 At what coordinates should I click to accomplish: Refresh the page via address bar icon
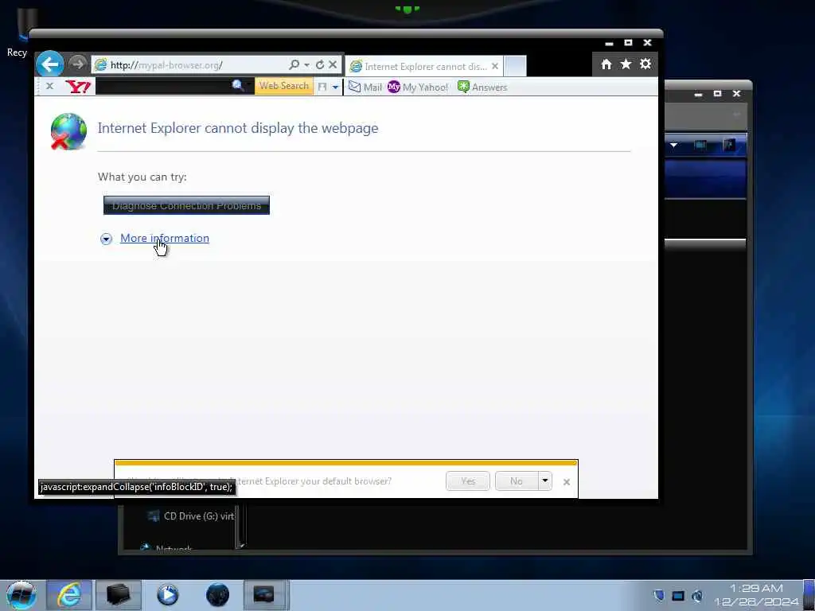(320, 64)
